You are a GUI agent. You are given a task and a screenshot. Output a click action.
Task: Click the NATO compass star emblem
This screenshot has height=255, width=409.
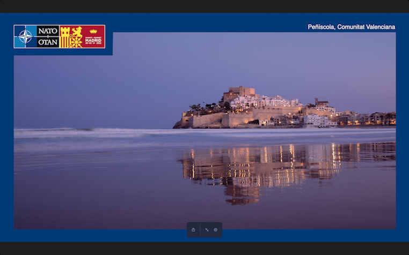[x=25, y=36]
